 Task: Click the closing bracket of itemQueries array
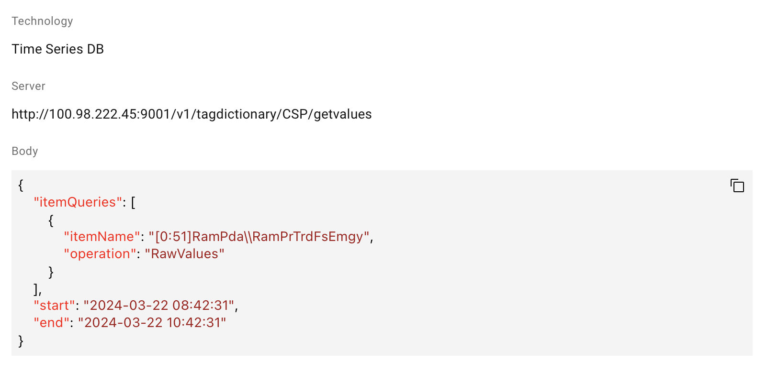36,289
